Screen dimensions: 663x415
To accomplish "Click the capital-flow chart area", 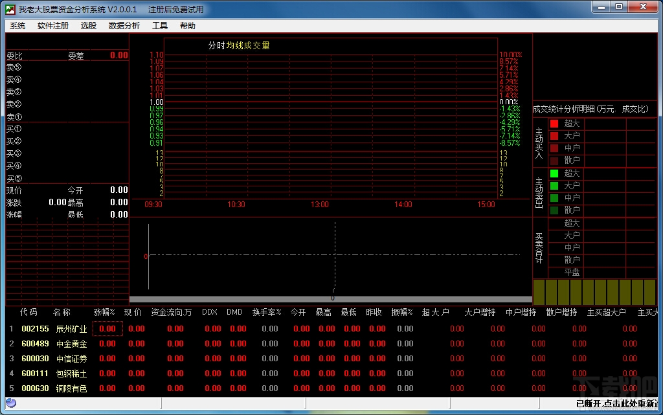I will 331,256.
